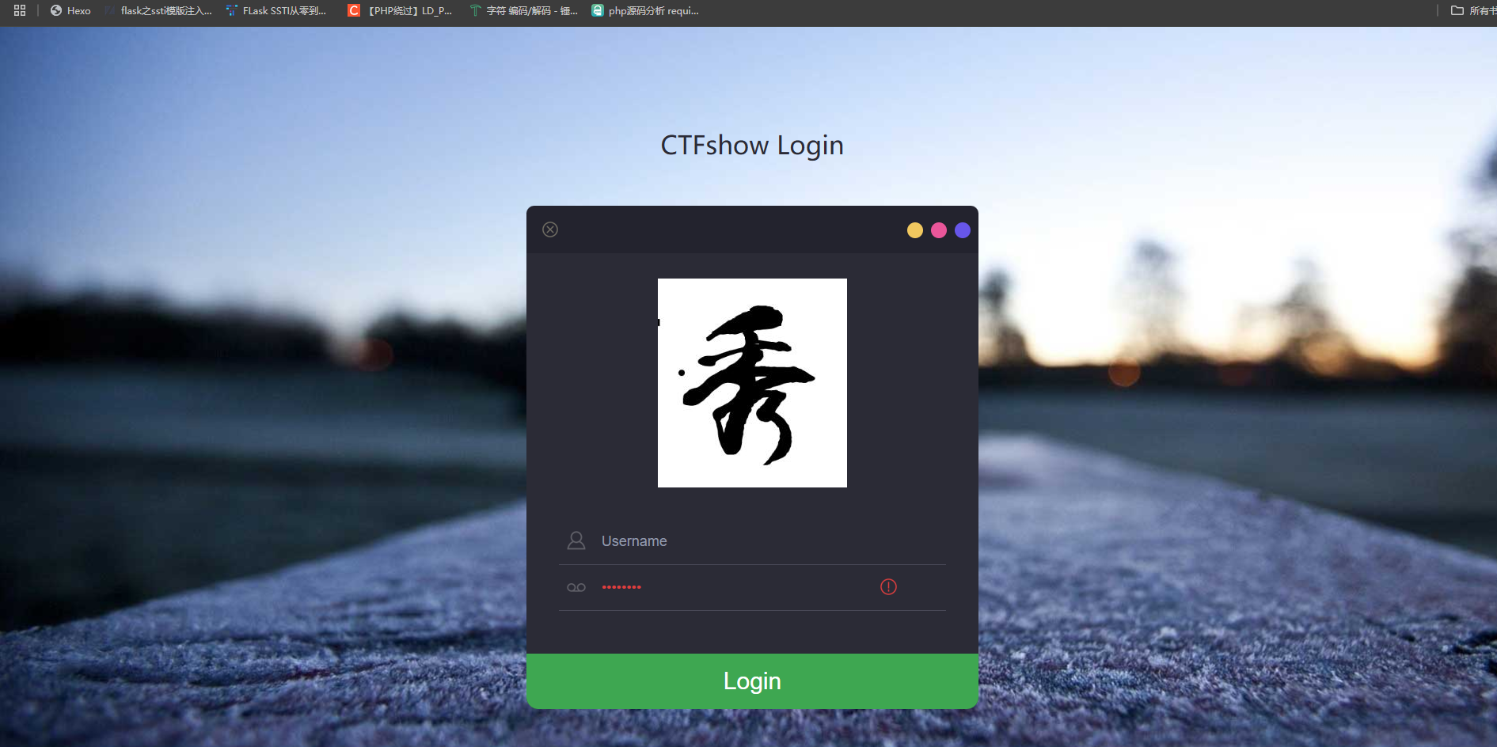Open the 字符 编码/解码 bookmark
Screen dimensions: 1497x747
(523, 10)
